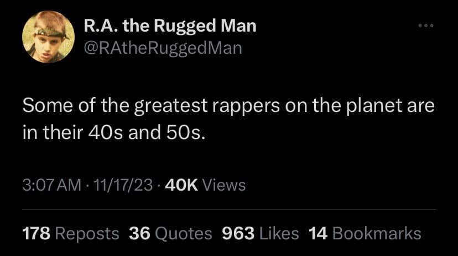Click the word "Bookmarks" label
The image size is (458, 256).
[x=377, y=233]
